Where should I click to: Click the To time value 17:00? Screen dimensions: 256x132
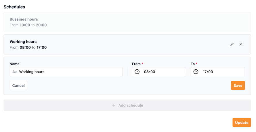coord(208,72)
